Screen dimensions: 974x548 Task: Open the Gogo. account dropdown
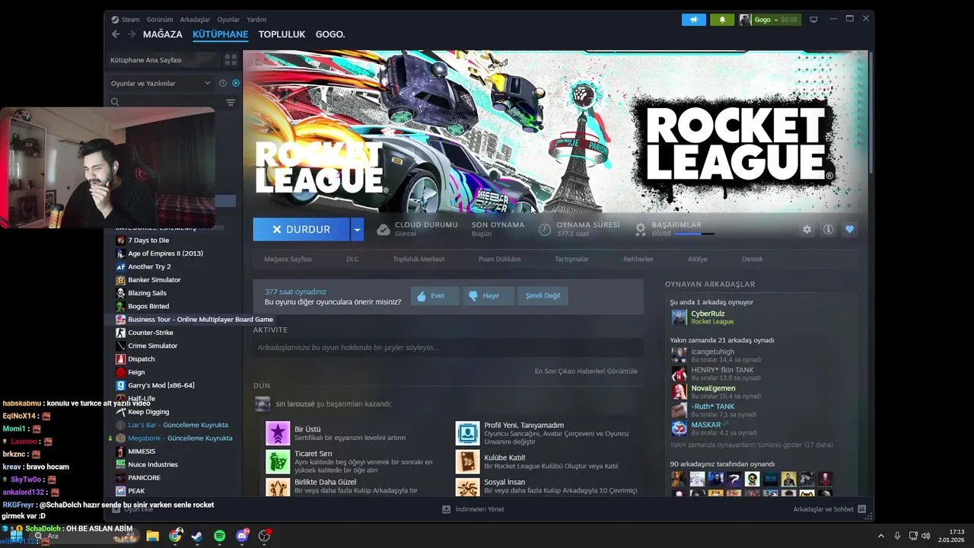769,19
